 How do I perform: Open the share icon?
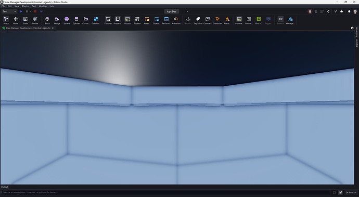328,11
